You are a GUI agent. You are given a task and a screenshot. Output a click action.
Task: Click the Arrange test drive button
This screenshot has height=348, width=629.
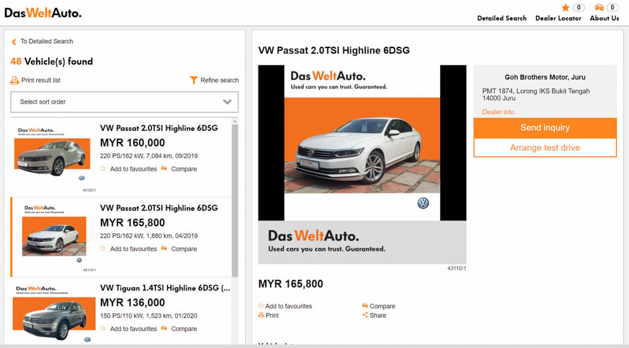coord(545,148)
